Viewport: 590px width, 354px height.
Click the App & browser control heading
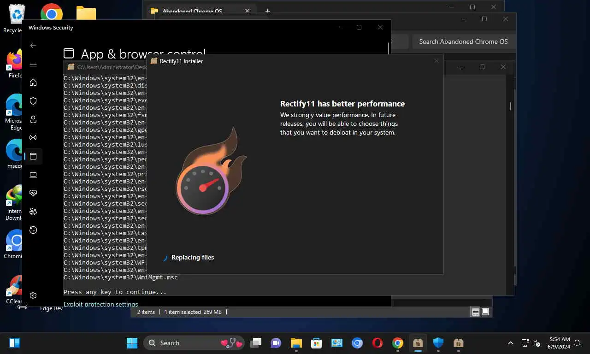pyautogui.click(x=143, y=54)
